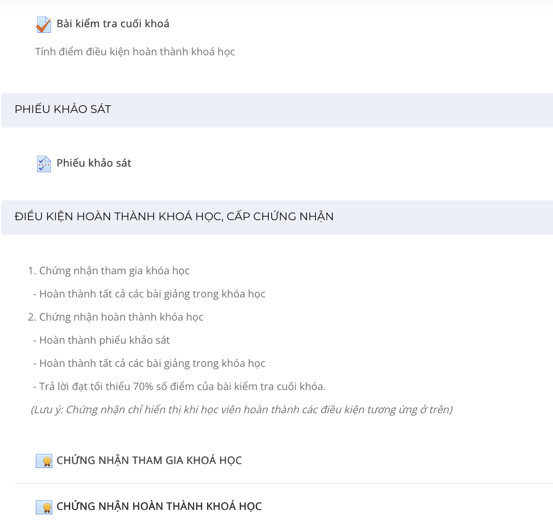The height and width of the screenshot is (529, 553).
Task: Select the Tính điểm điều kiện hoàn thành description text
Action: point(135,52)
